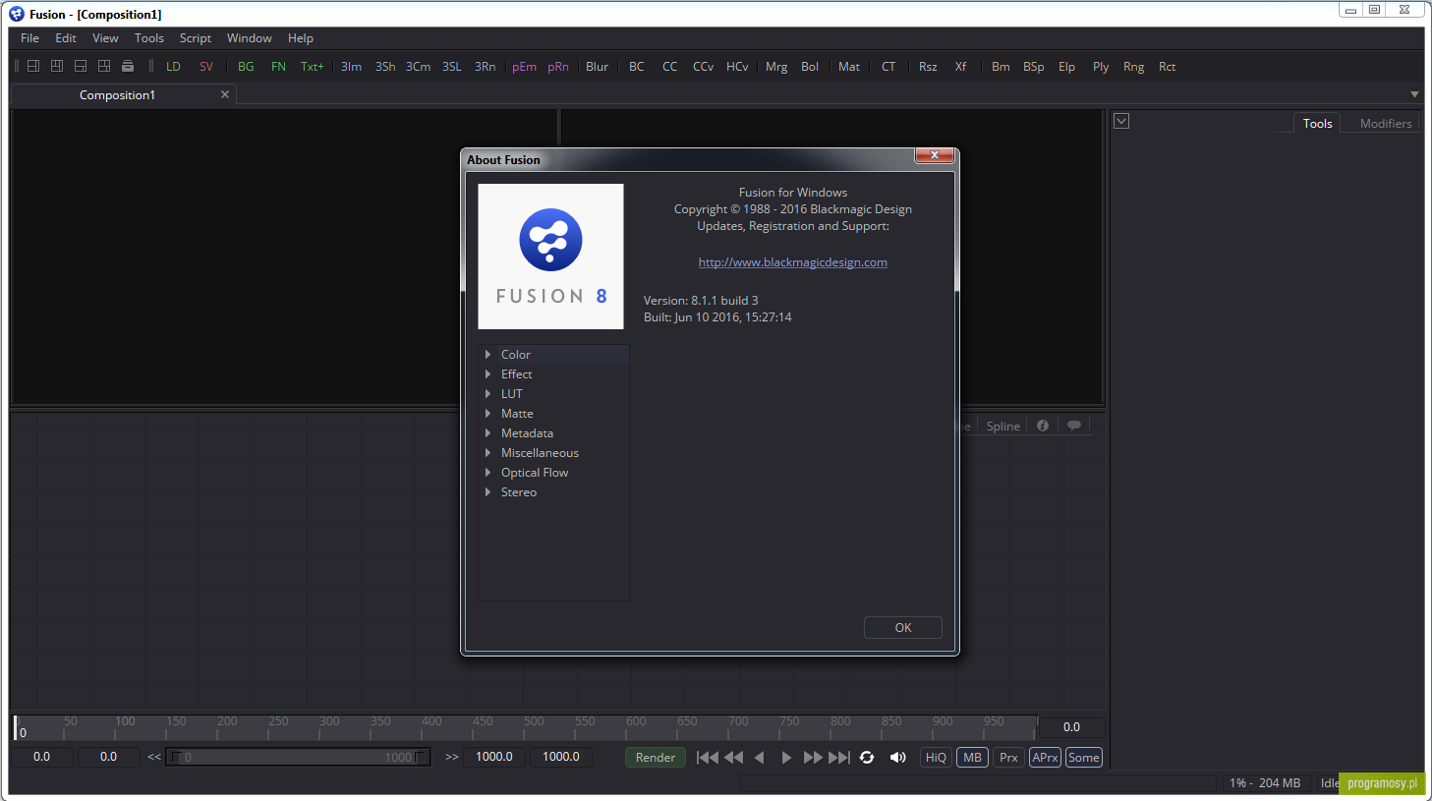This screenshot has height=801, width=1432.
Task: Expand the Effect category arrow
Action: (487, 373)
